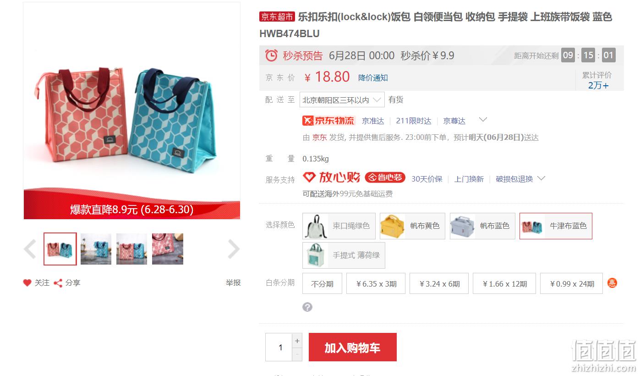This screenshot has width=640, height=376.
Task: Select the 束口绳绿色 color option
Action: [339, 226]
